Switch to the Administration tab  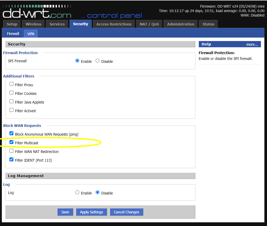181,24
